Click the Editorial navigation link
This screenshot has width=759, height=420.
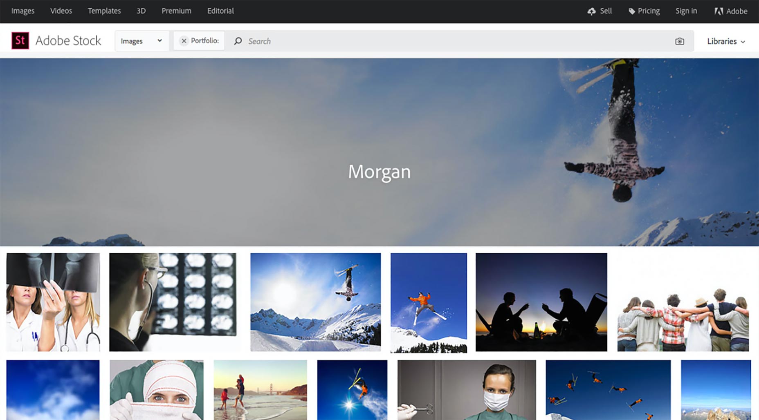(220, 11)
